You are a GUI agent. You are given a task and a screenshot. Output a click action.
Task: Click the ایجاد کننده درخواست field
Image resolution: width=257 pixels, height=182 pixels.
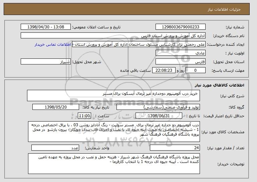(x=139, y=44)
